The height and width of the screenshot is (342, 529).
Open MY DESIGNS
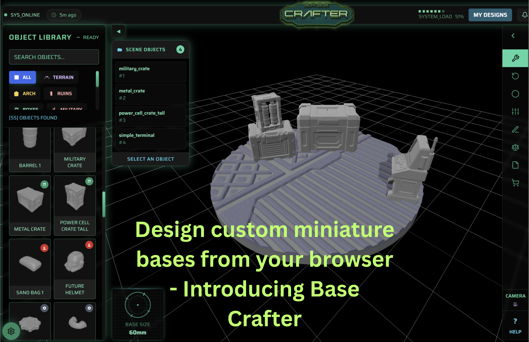490,15
